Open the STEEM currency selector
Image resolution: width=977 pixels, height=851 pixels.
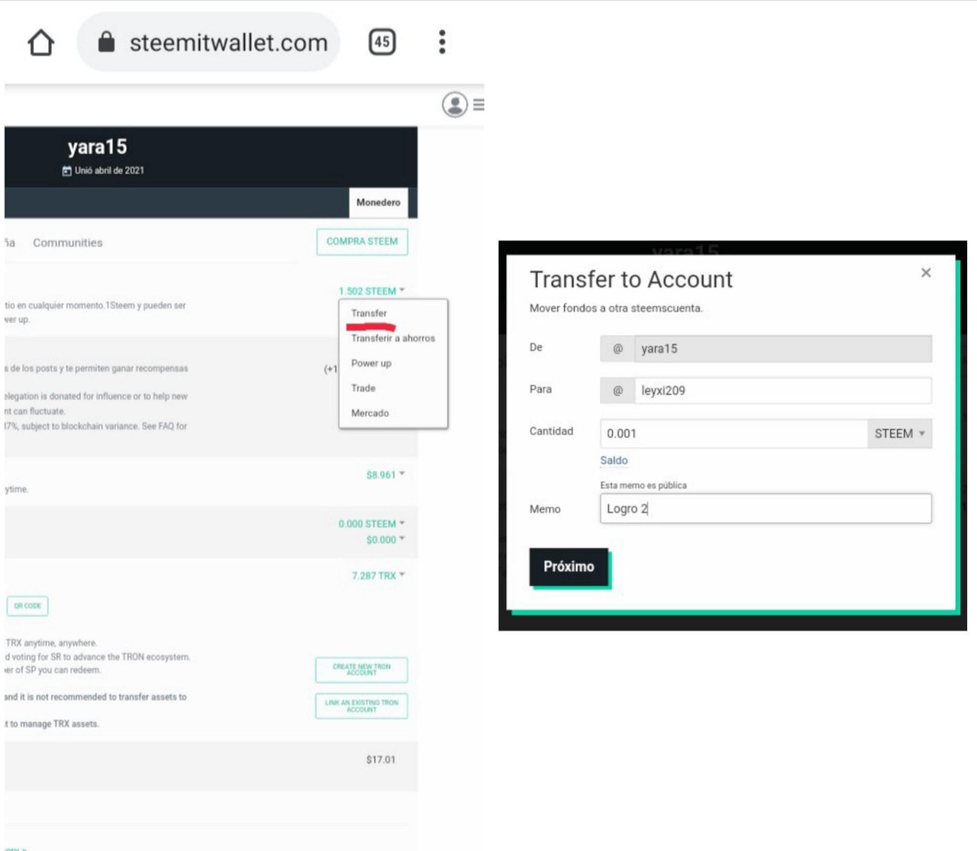tap(899, 434)
